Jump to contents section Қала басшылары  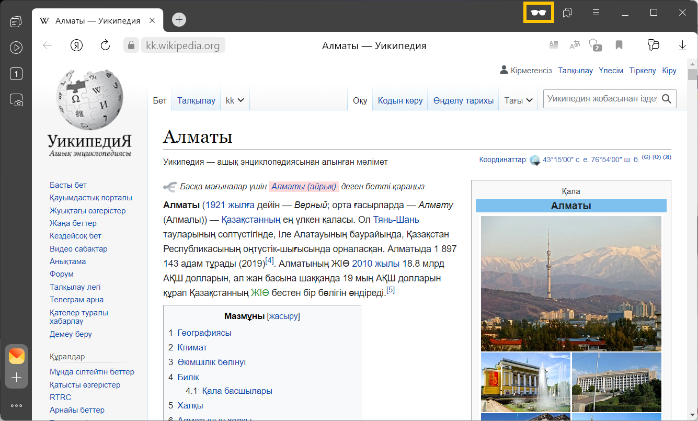pyautogui.click(x=237, y=391)
